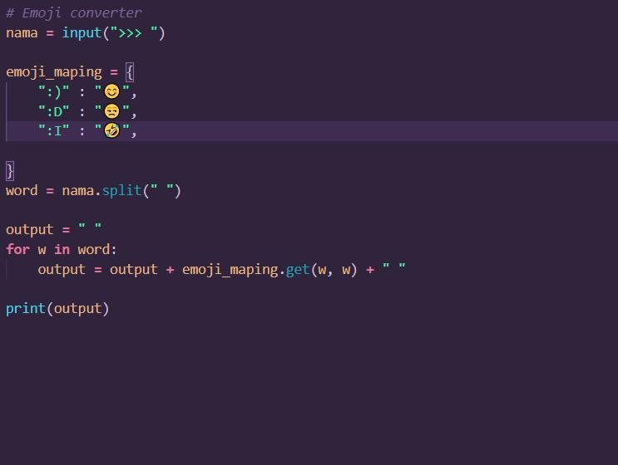Click the emoji_maping variable declaration
The width and height of the screenshot is (618, 465).
click(x=54, y=72)
